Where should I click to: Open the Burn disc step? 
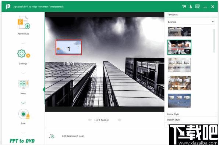coord(24,114)
